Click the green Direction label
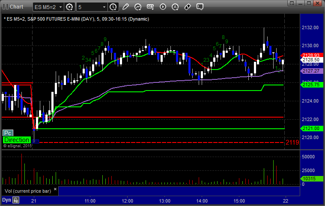325x206 pixels. [x=17, y=140]
